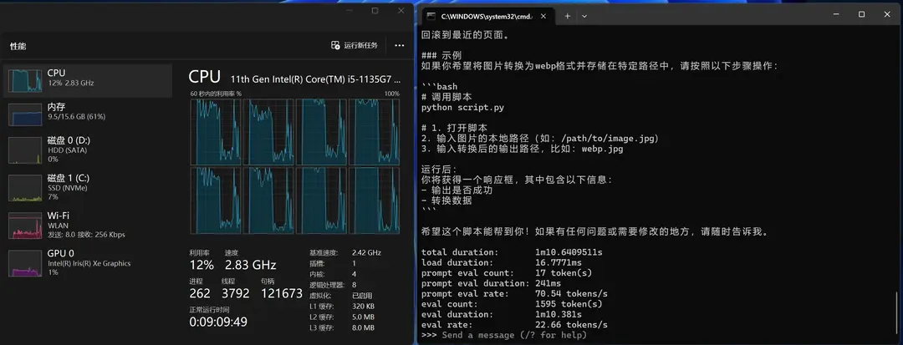Close the terminal window
The height and width of the screenshot is (345, 903).
tap(887, 15)
